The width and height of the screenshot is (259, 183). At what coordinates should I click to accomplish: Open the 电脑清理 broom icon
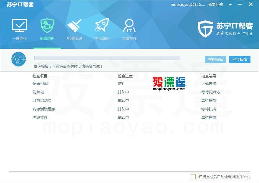point(74,25)
